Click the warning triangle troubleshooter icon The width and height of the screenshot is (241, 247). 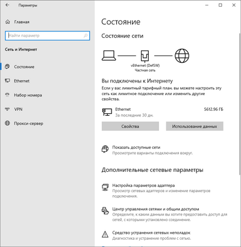coord(105,234)
